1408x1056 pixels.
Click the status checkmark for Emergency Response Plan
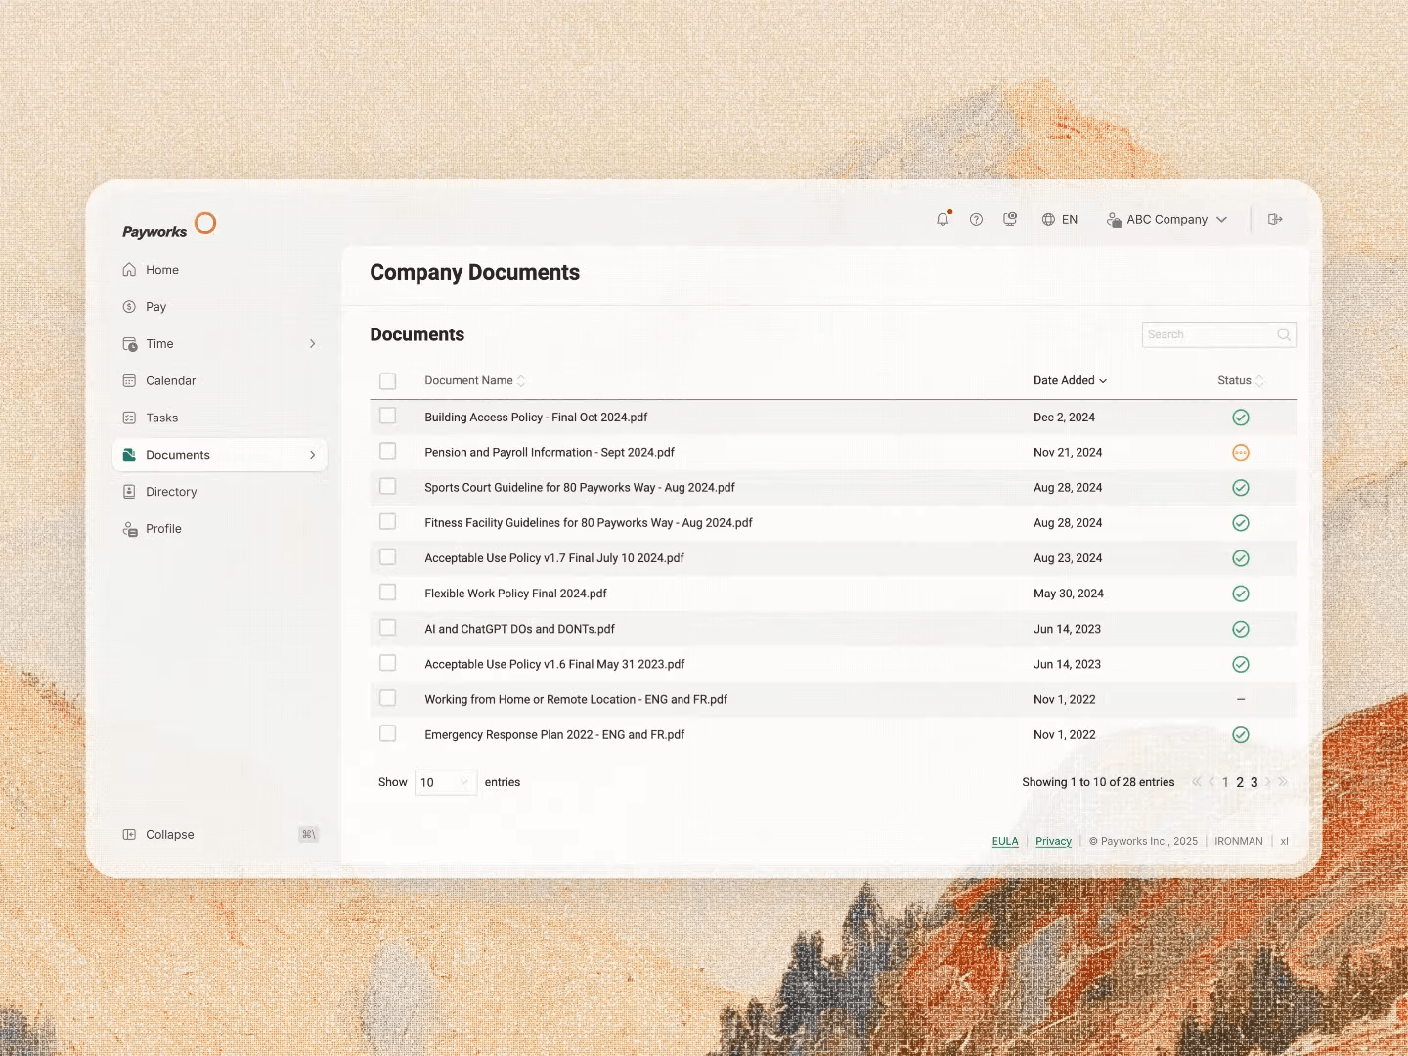point(1241,735)
